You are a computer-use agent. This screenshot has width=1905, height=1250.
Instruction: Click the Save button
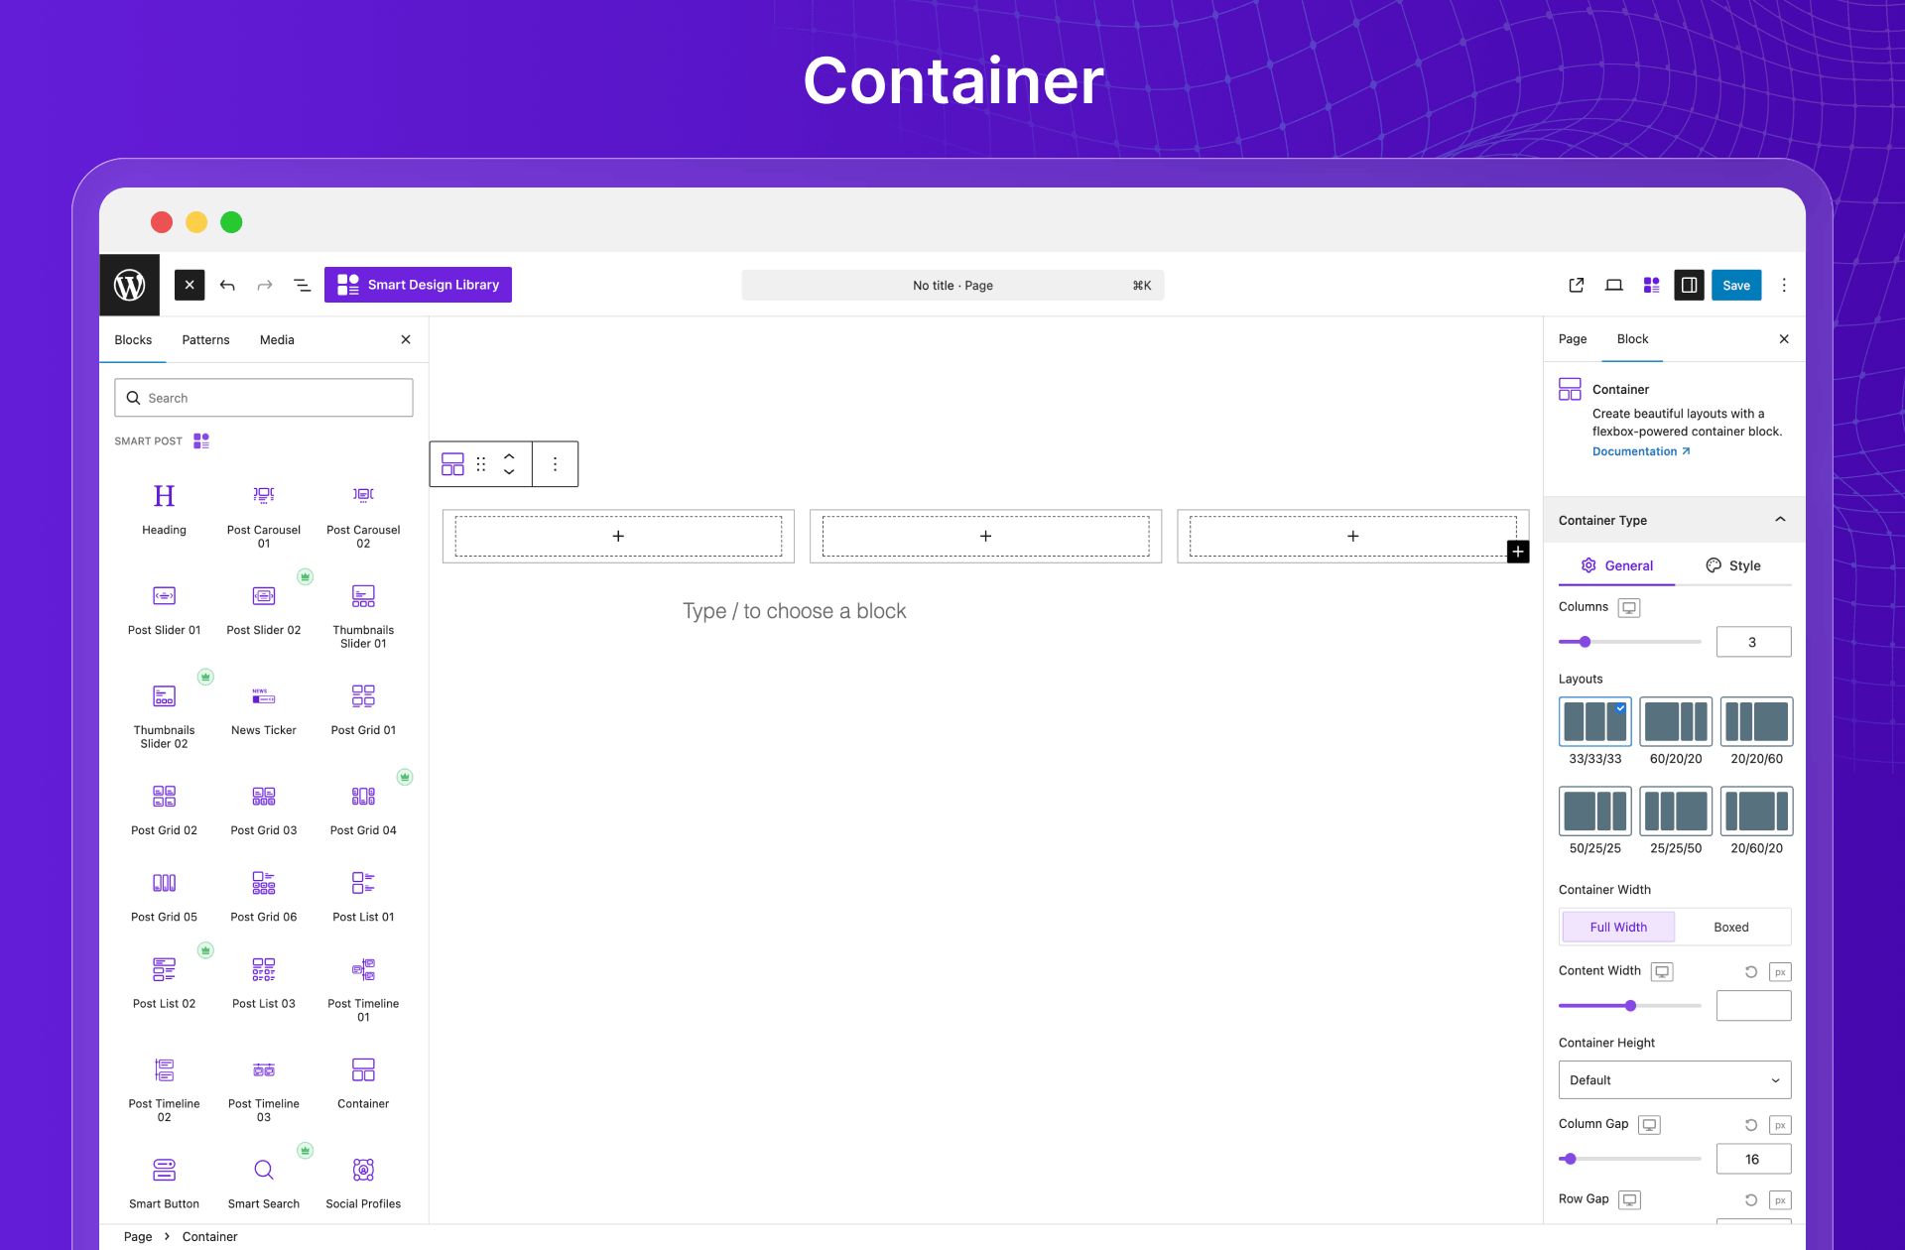coord(1735,286)
